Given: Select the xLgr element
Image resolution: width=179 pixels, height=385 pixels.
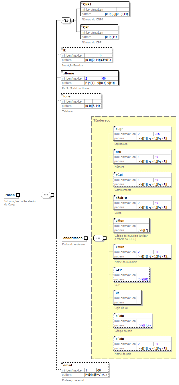Looking at the screenshot, I should (x=142, y=133).
